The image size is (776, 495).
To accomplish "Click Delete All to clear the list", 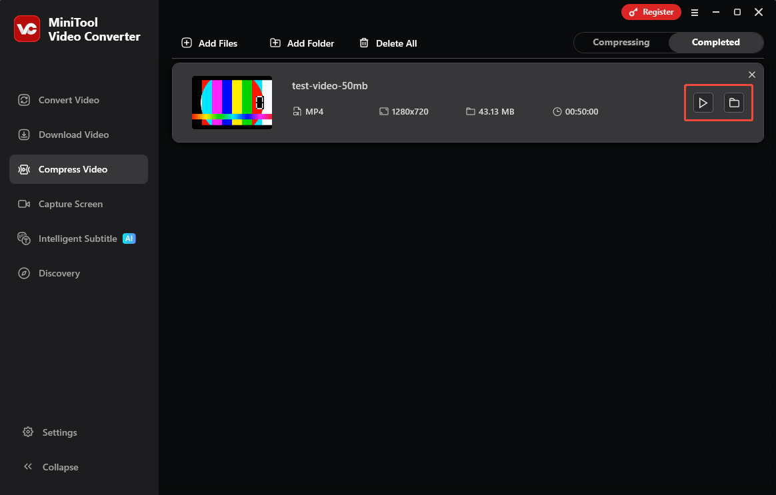I will (388, 43).
